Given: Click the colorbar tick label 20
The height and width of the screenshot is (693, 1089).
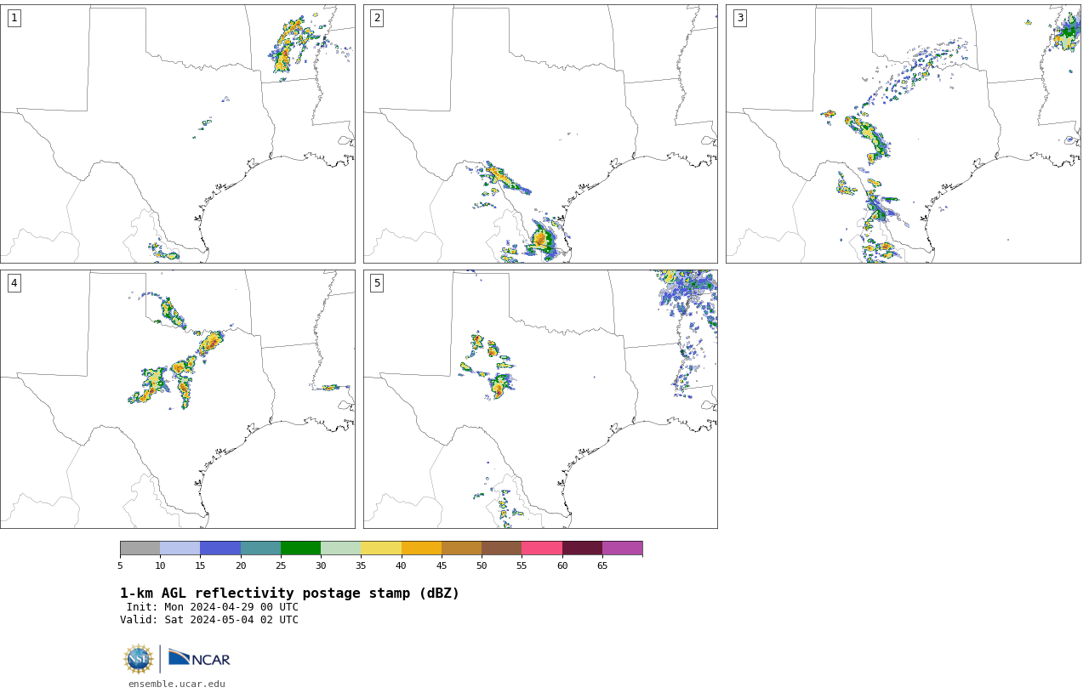Looking at the screenshot, I should (241, 565).
